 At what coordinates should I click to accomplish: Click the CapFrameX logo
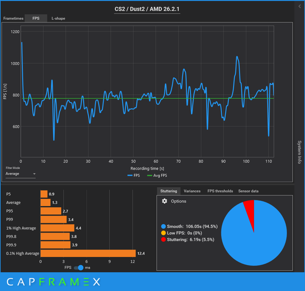pyautogui.click(x=53, y=282)
